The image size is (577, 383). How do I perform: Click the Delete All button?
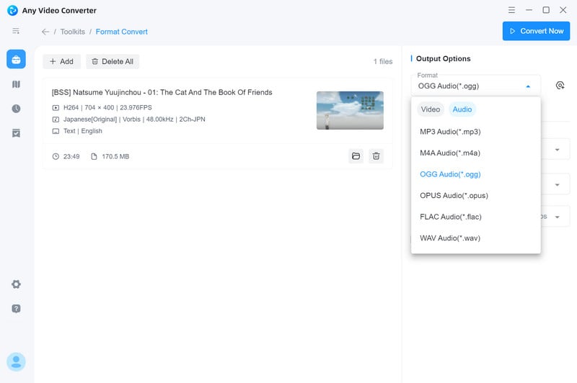113,61
